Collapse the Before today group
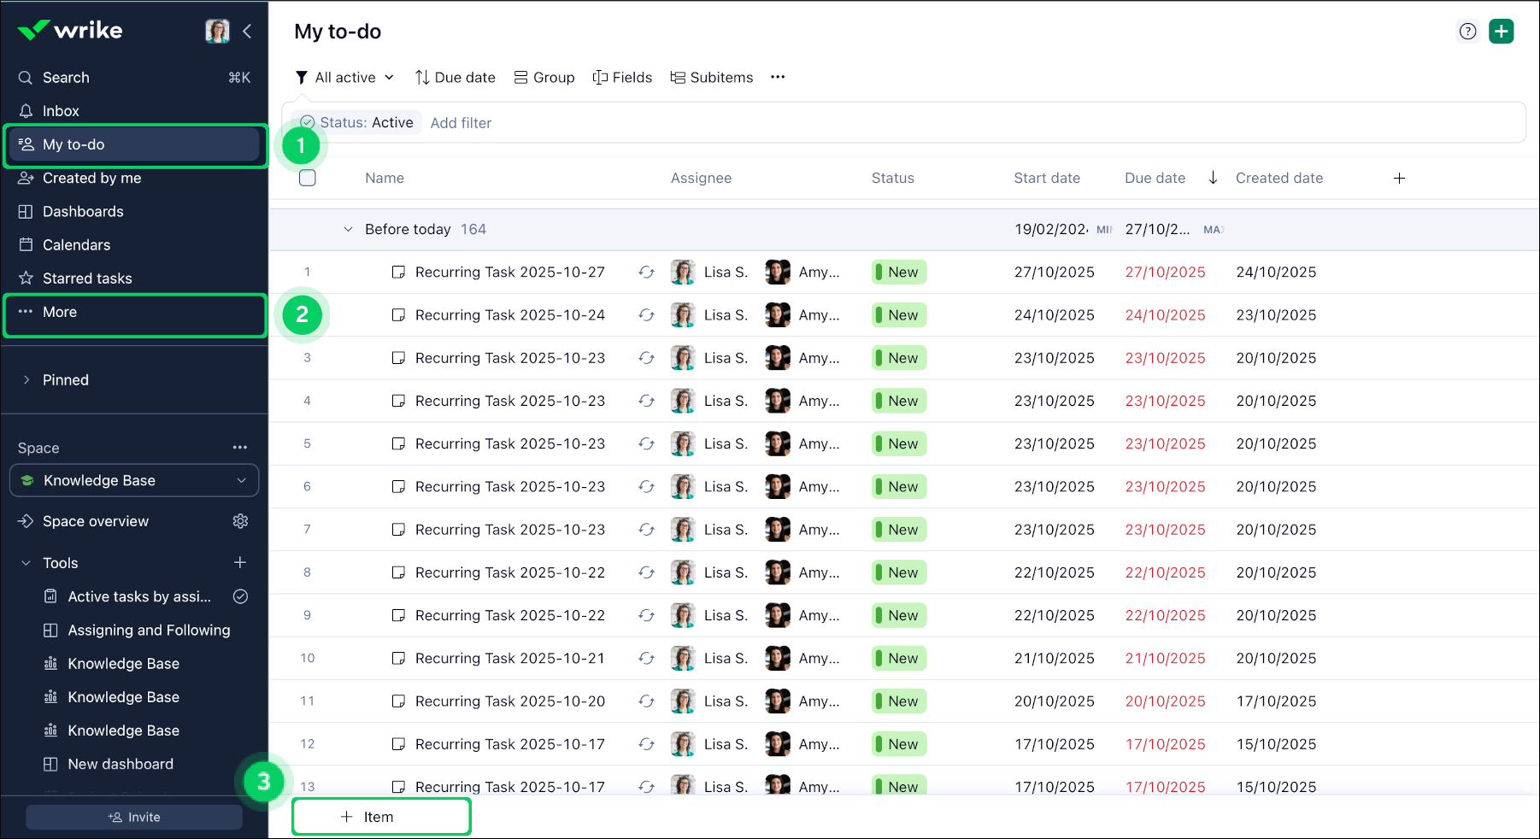 point(348,229)
